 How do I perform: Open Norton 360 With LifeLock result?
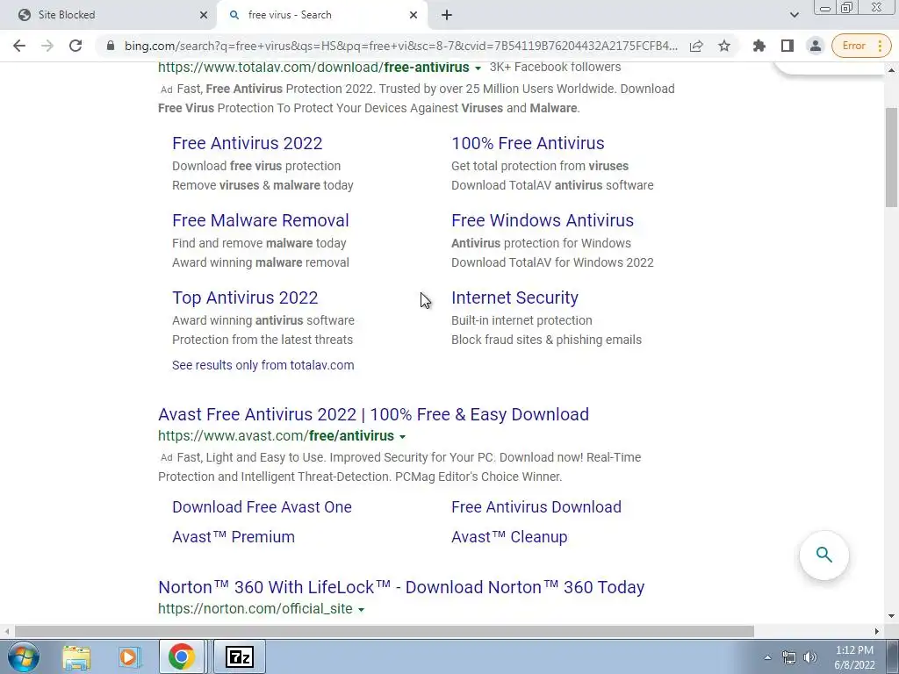tap(401, 587)
